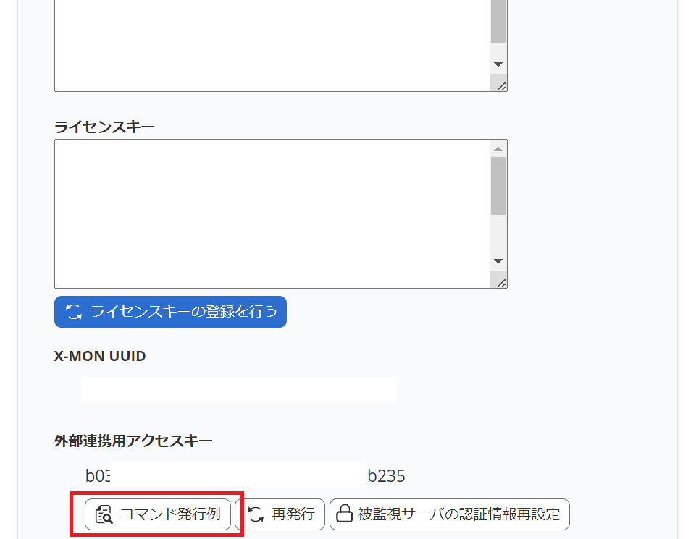Click the upper text area scroll-down arrow
Viewport: 696px width, 539px height.
tap(498, 64)
